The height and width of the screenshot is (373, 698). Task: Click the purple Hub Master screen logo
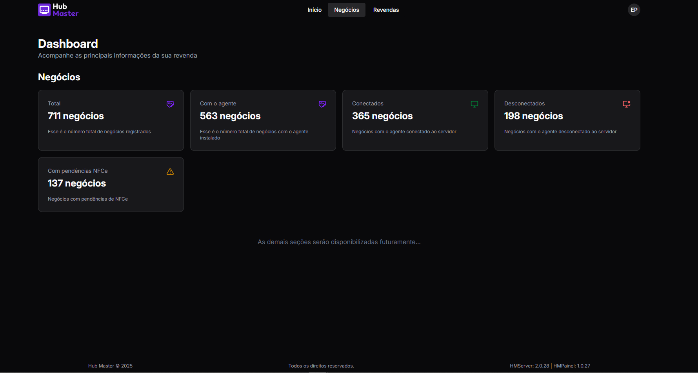point(44,10)
